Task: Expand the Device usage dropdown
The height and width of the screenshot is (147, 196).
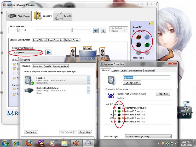Action: 148,137
